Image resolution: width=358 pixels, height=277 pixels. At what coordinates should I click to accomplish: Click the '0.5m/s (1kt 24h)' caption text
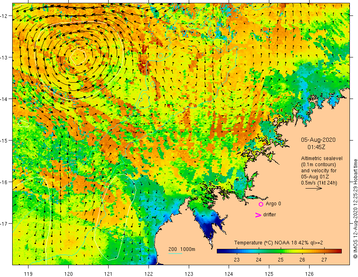319,183
